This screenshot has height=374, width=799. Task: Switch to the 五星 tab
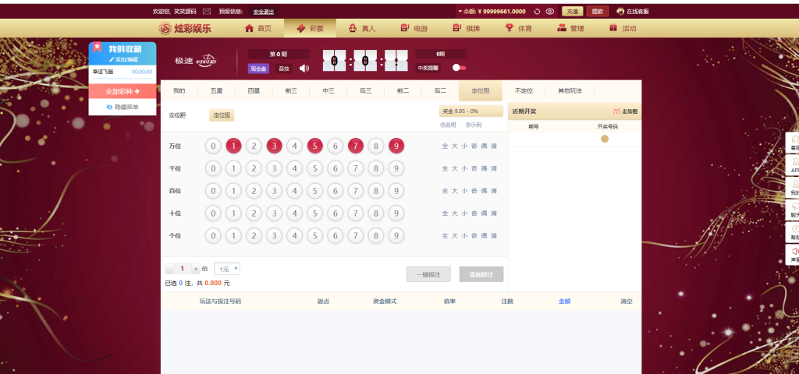pyautogui.click(x=216, y=91)
